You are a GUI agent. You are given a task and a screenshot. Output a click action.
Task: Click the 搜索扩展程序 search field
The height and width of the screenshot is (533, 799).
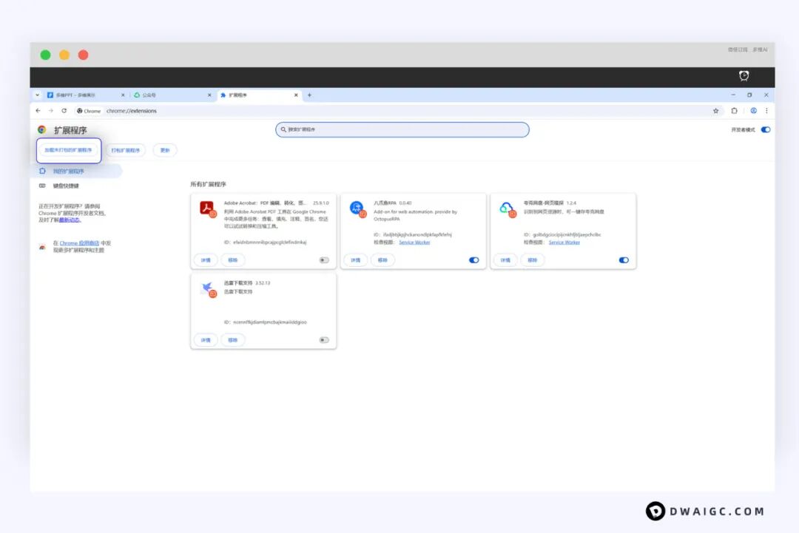point(402,130)
